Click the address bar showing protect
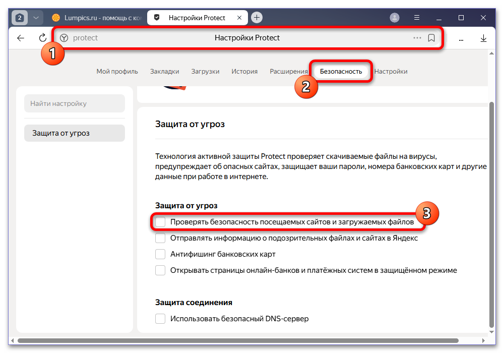504x353 pixels. point(247,38)
